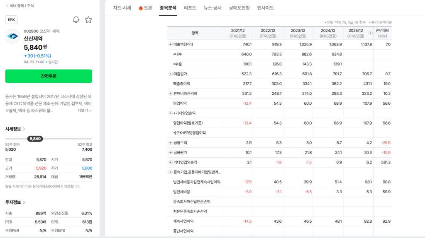Click the 52주 최저 value 5,020
Viewport: 425px width, 238px height.
tap(10, 149)
